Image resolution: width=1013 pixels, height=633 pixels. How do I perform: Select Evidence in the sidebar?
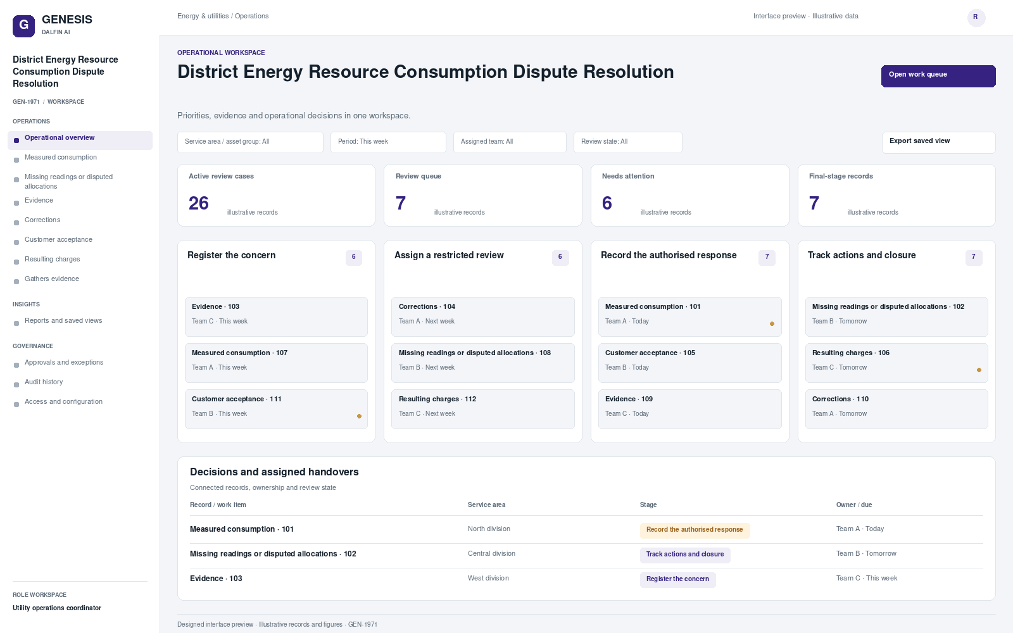[x=80, y=201]
